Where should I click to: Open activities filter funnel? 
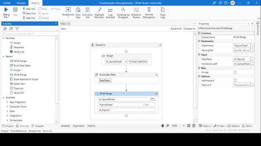click(17, 29)
